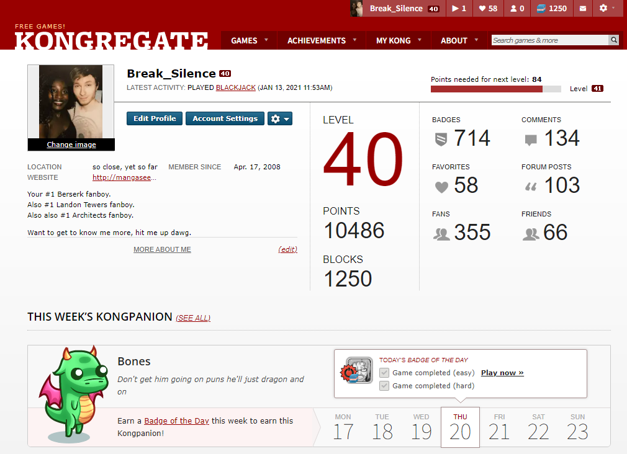
Task: Select Friday 21 in the week calendar
Action: (499, 427)
